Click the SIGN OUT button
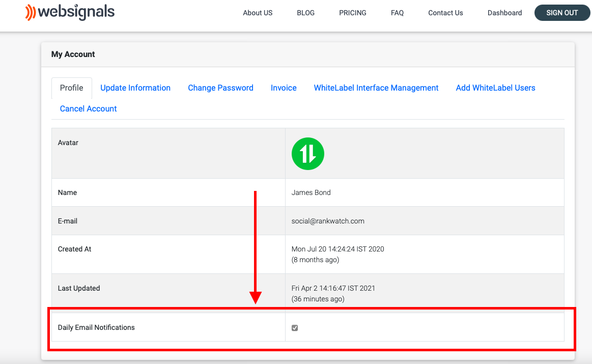 [x=562, y=13]
